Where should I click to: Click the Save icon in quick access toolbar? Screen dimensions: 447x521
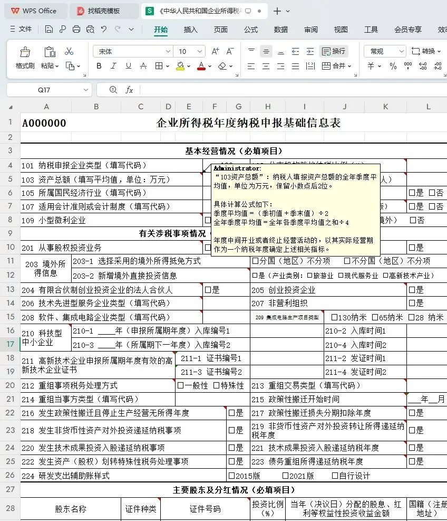coord(49,29)
